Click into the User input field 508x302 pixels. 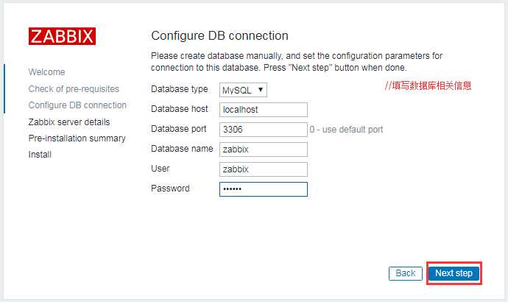263,169
